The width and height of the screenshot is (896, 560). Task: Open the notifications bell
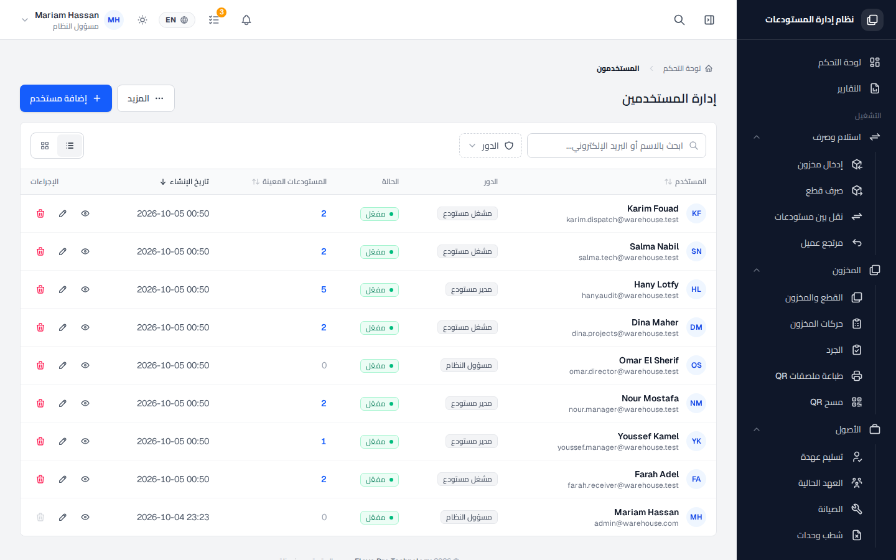[246, 20]
